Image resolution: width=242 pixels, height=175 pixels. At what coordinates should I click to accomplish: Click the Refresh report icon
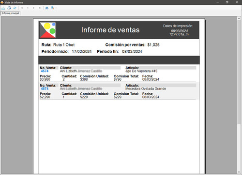coord(15,8)
